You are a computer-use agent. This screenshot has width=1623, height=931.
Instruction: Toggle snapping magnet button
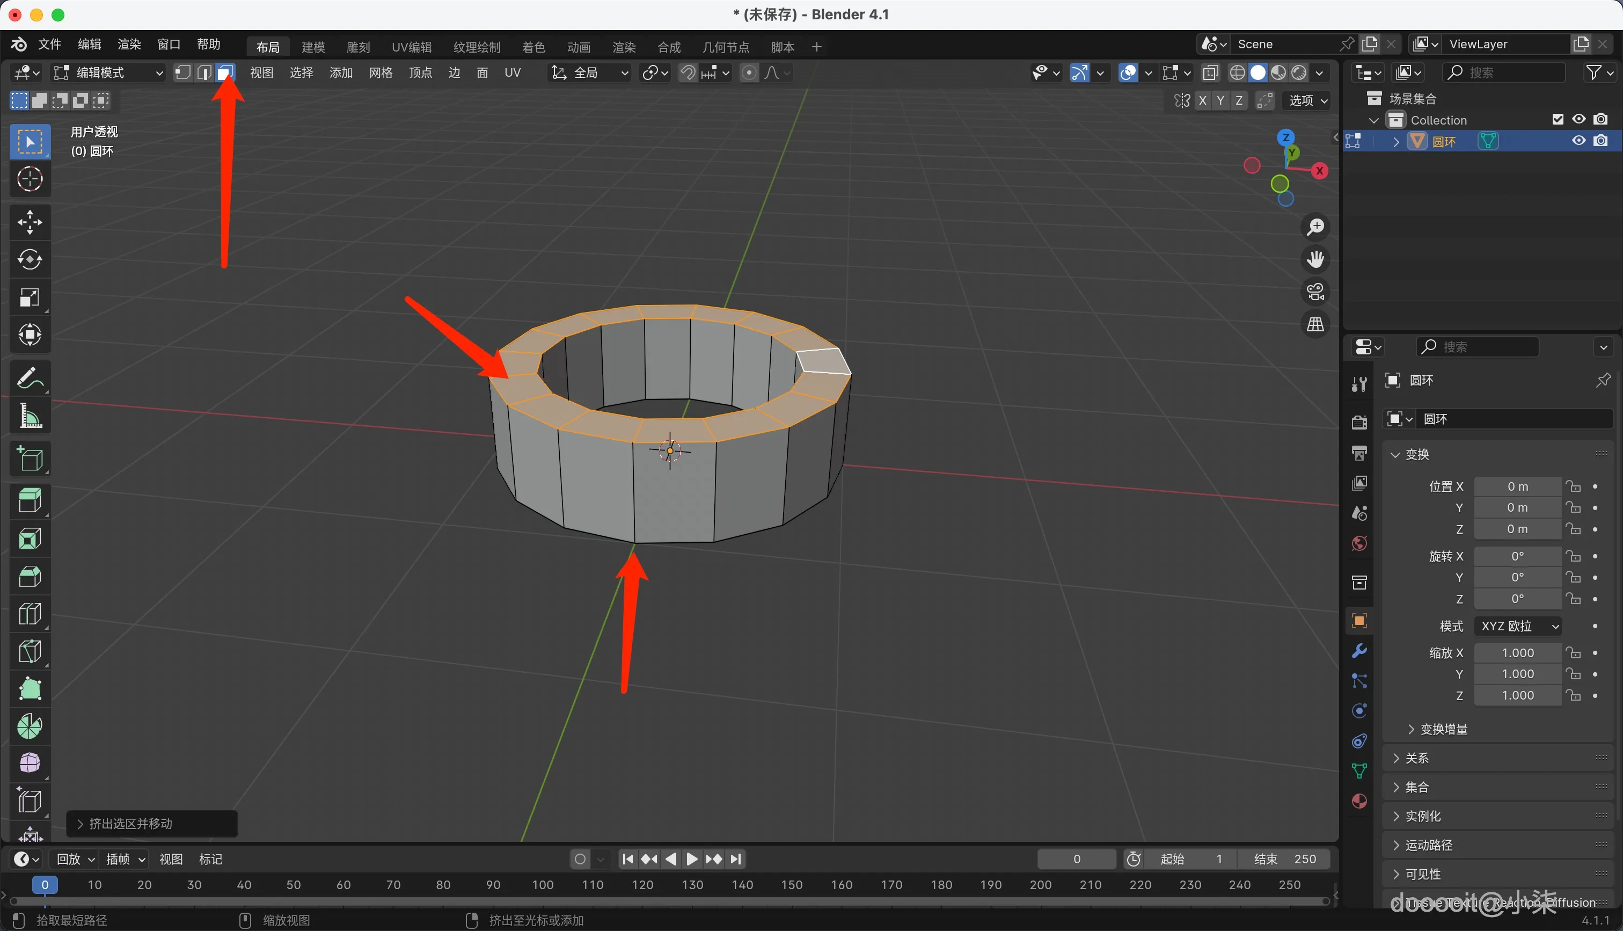[688, 73]
